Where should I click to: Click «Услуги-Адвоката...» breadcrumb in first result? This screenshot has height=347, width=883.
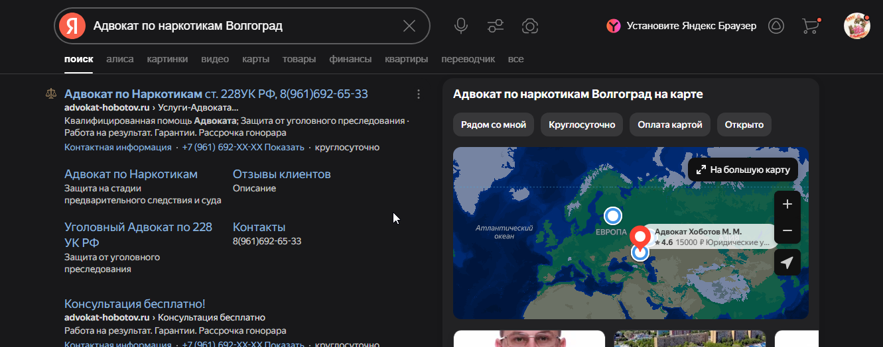[197, 107]
